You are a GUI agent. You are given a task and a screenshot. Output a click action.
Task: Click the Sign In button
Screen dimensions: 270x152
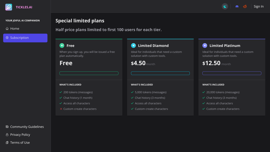coord(258,6)
